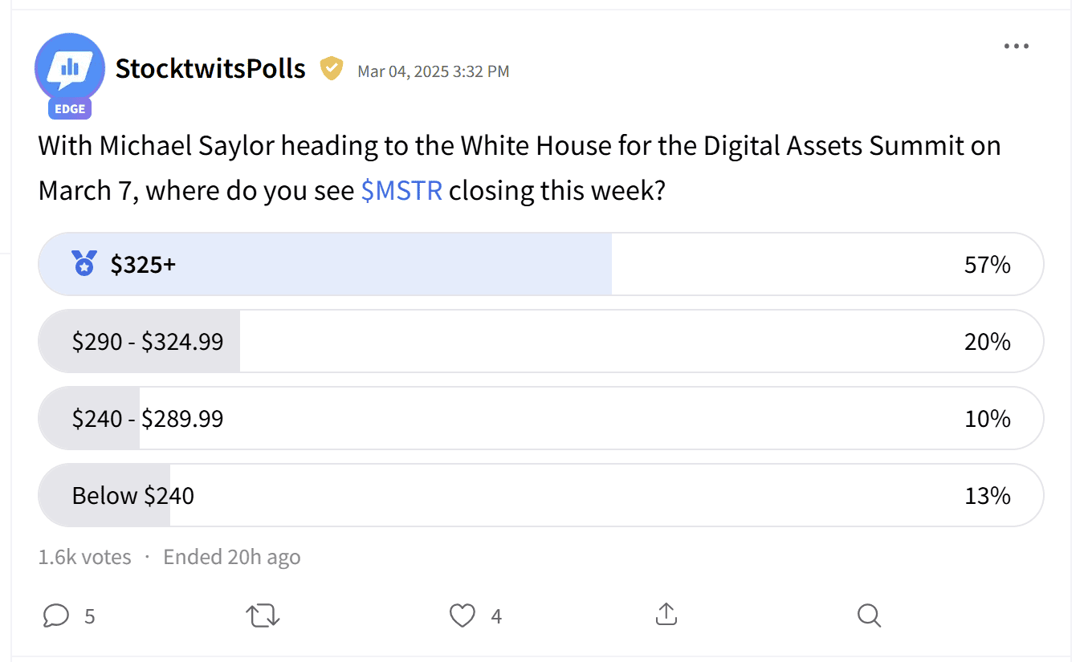Click the 57% result percentage

click(987, 265)
